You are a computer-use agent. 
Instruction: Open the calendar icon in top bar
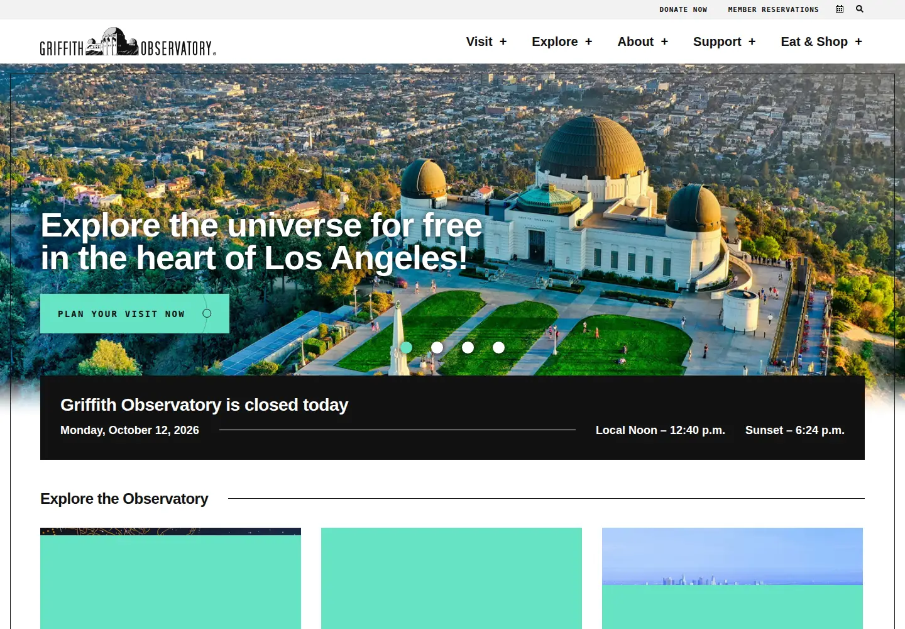(x=840, y=9)
